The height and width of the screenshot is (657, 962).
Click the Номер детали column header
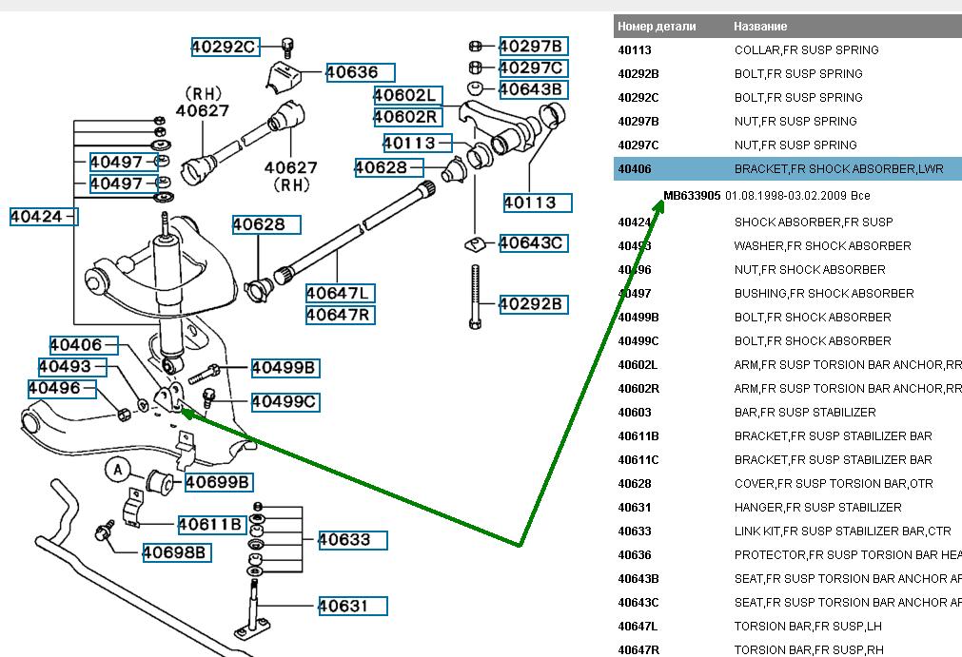[657, 27]
